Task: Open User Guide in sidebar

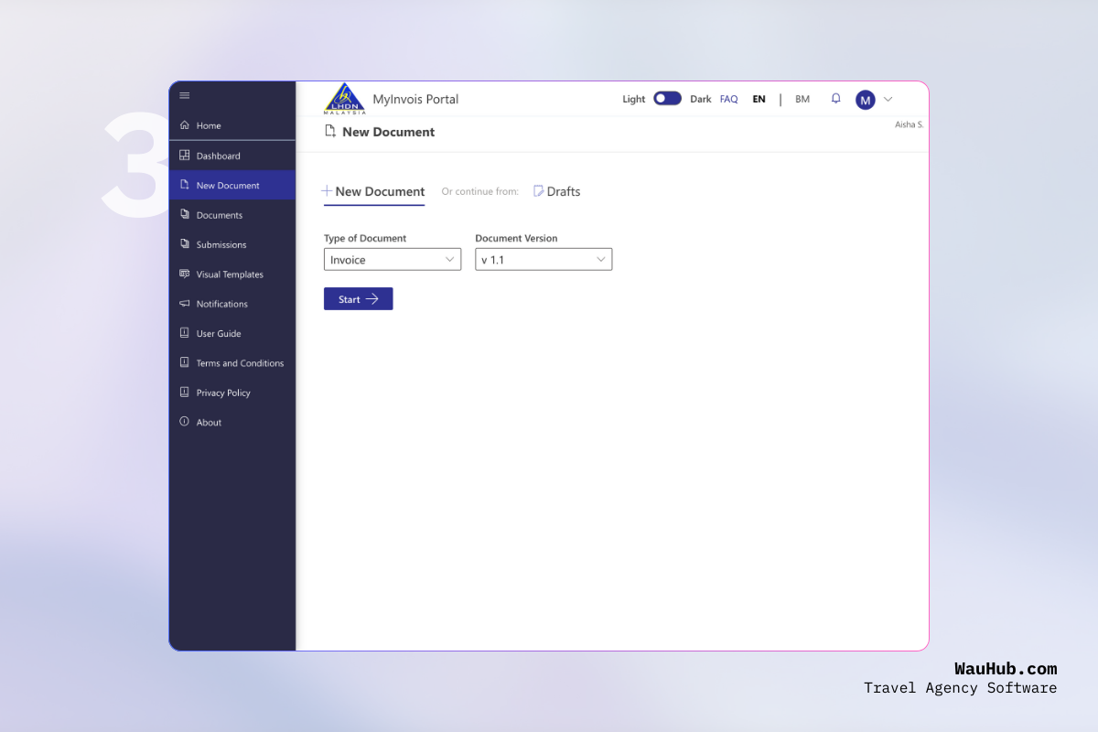Action: tap(232, 333)
